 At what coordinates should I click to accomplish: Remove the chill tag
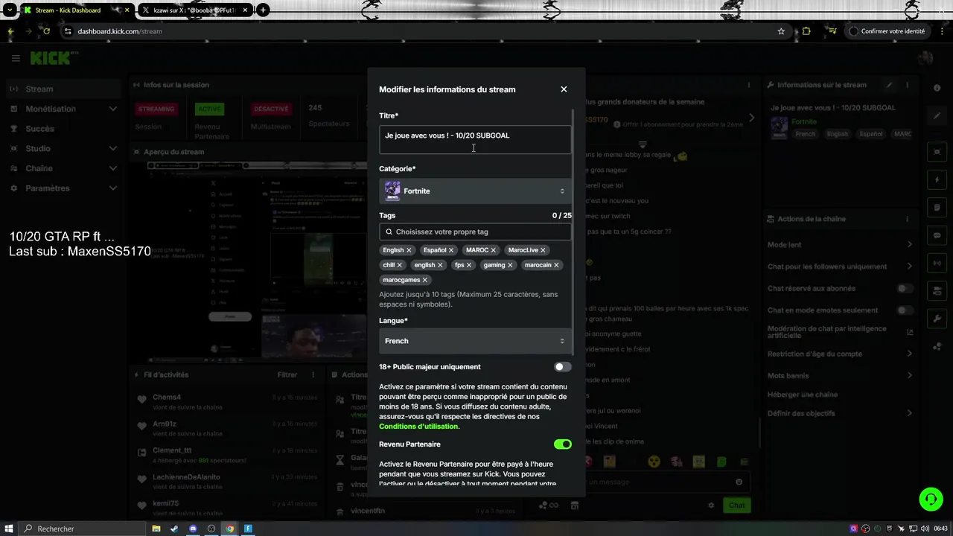pyautogui.click(x=400, y=265)
